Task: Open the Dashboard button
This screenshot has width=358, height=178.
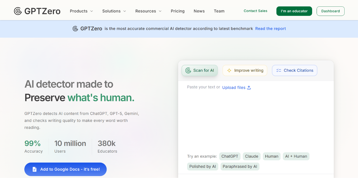Action: (x=330, y=11)
